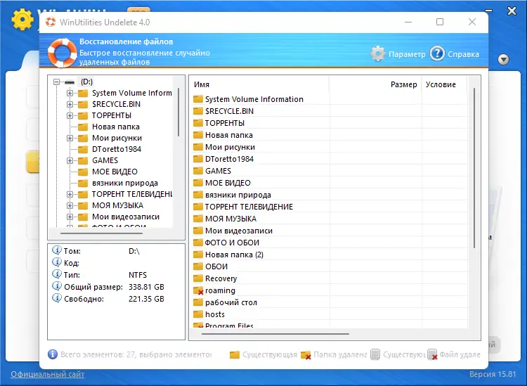Close the background WinUtilities window

coord(512,11)
